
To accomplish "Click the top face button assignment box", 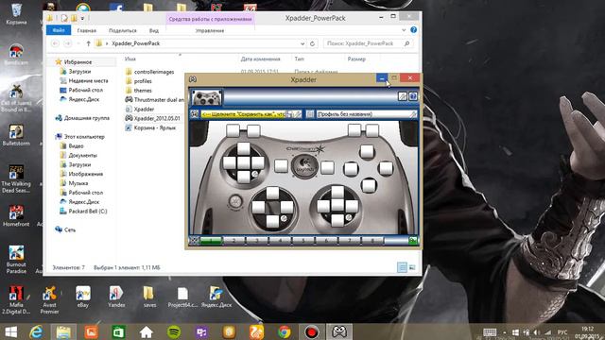I will [367, 152].
